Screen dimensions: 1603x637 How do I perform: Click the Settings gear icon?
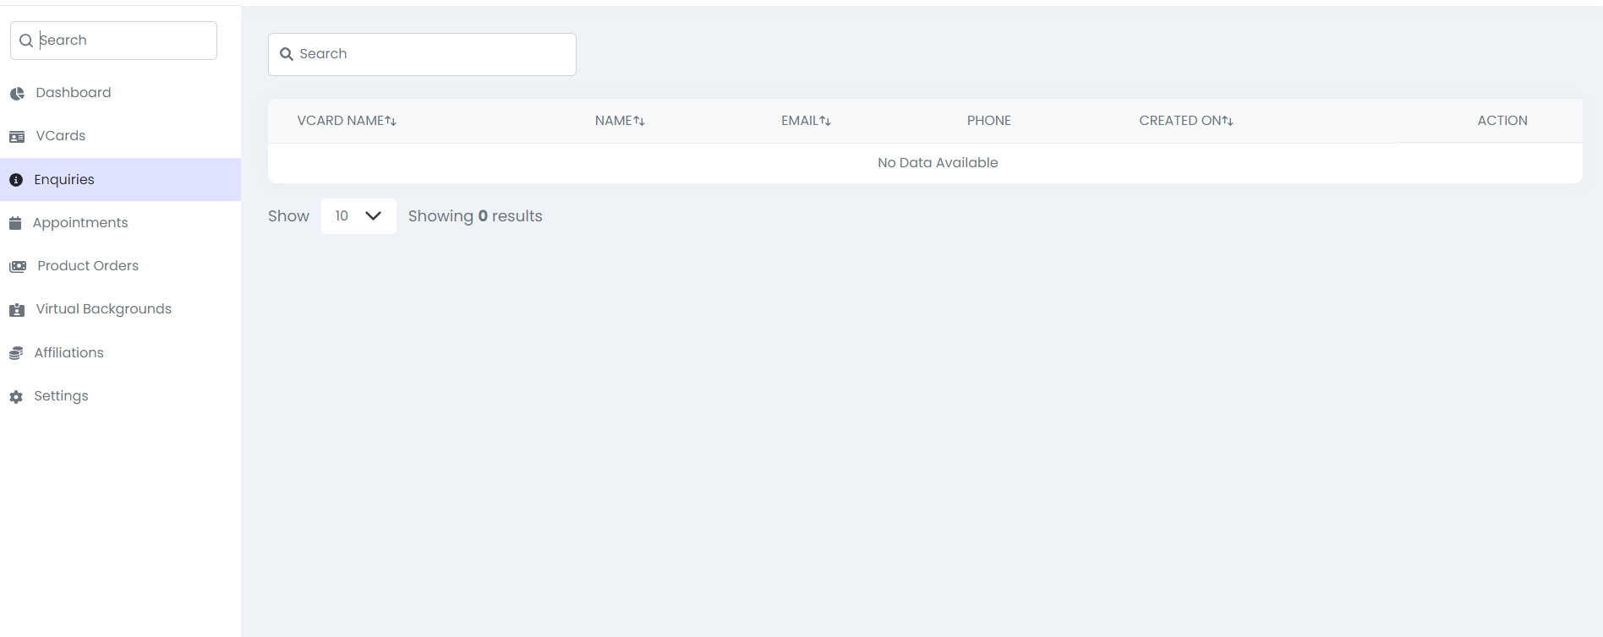[16, 396]
